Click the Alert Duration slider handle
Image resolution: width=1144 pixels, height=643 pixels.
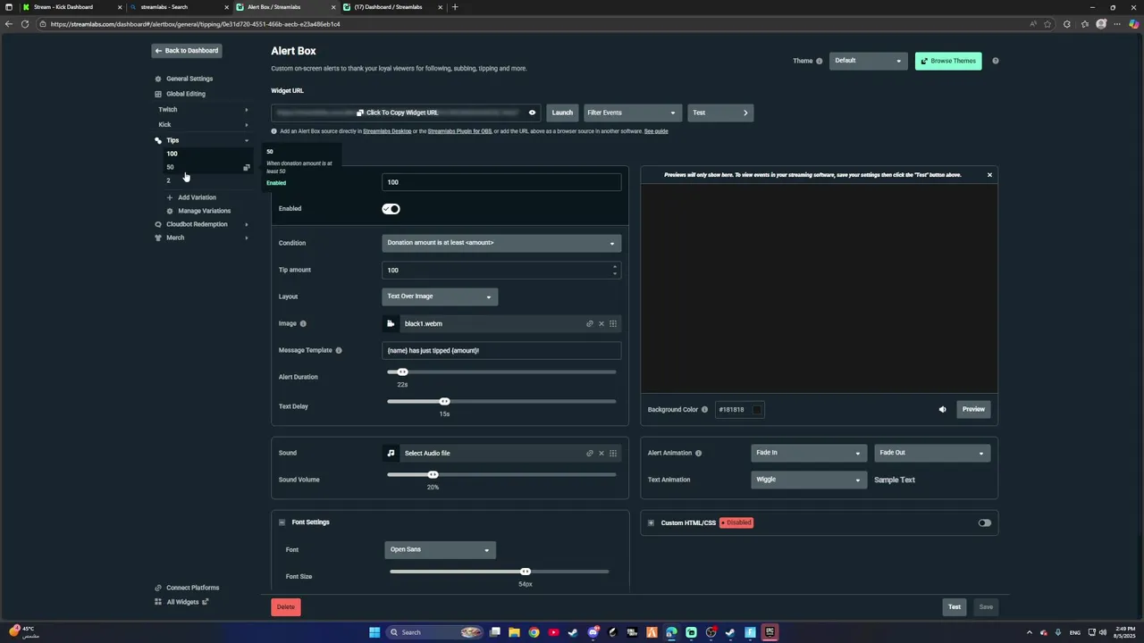coord(403,372)
